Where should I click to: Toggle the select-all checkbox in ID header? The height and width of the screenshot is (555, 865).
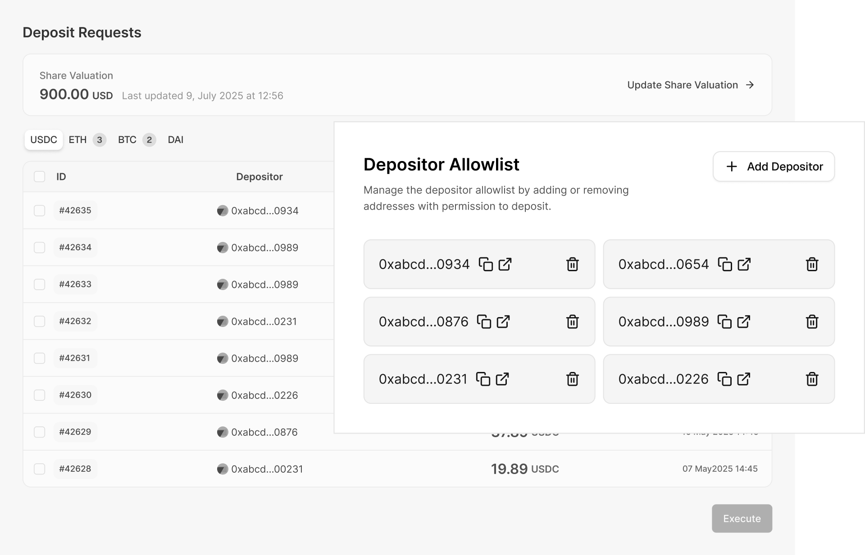pyautogui.click(x=40, y=177)
